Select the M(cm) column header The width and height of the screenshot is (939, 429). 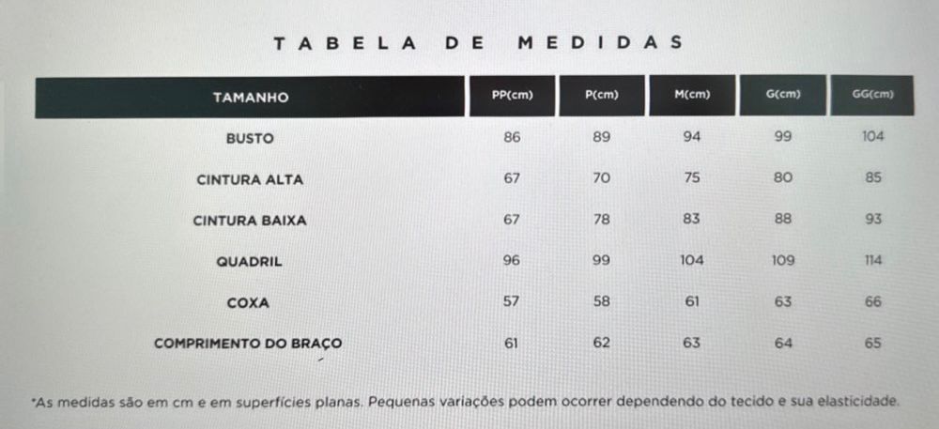tap(692, 95)
